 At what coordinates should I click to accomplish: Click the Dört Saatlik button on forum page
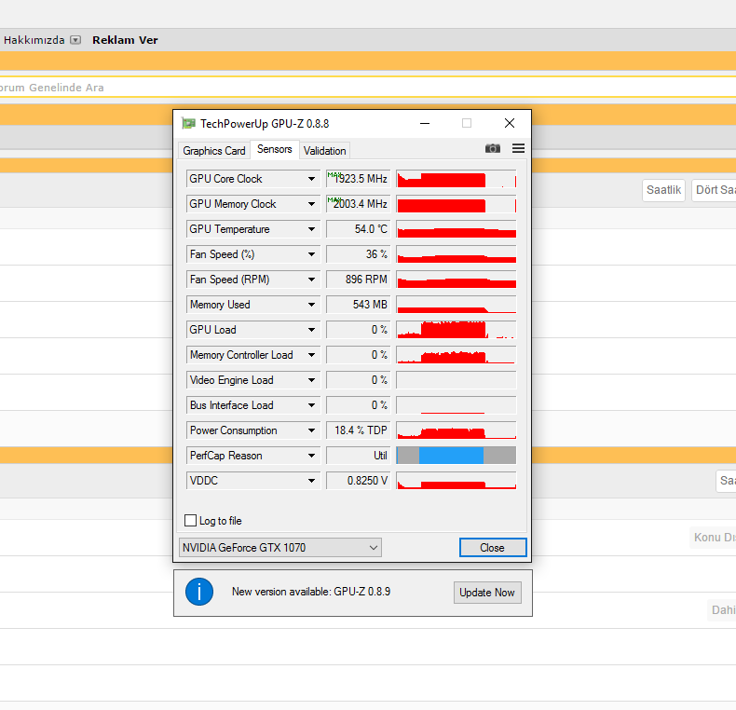[714, 190]
